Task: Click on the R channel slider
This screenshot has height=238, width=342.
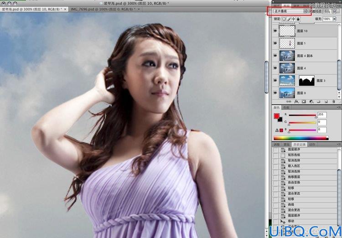Action: pyautogui.click(x=302, y=115)
